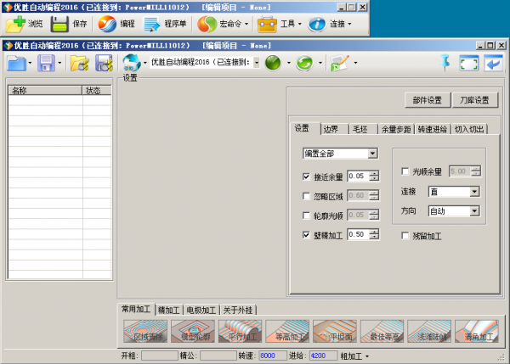This screenshot has width=510, height=364.
Task: Click the blue pushpin icon
Action: (445, 62)
